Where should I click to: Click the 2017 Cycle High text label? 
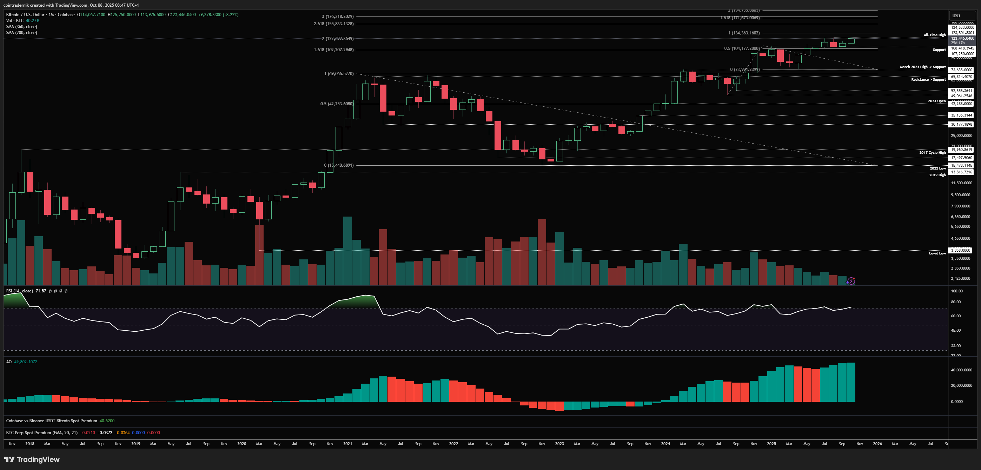click(x=932, y=153)
